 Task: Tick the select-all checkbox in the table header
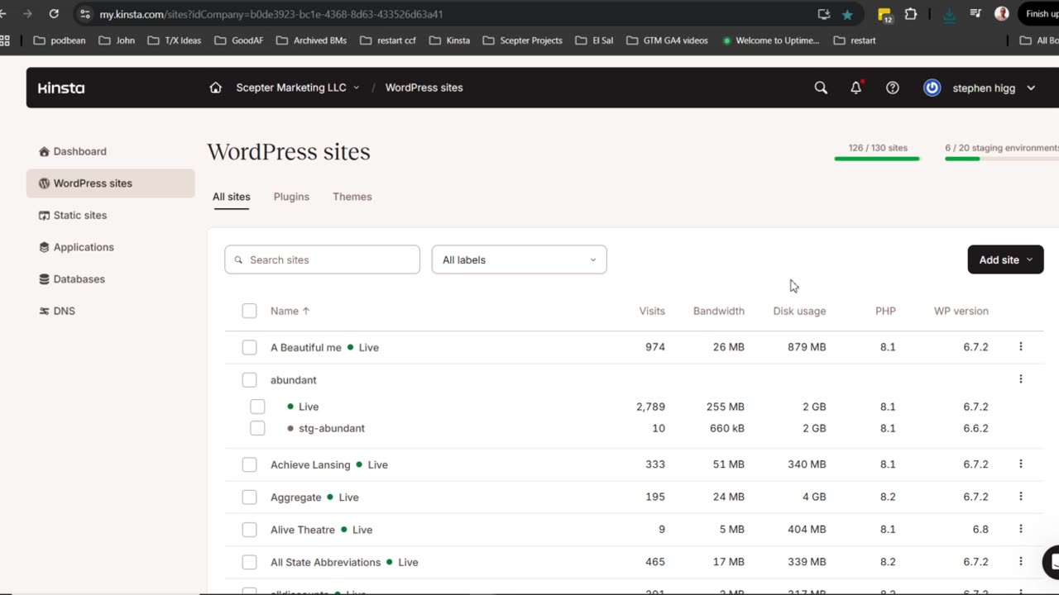[249, 311]
